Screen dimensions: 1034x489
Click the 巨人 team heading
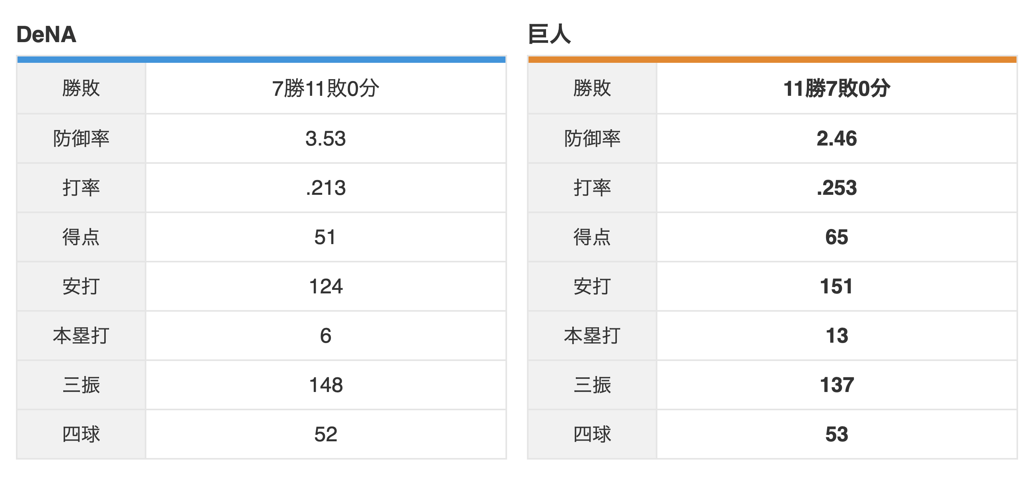(x=549, y=35)
